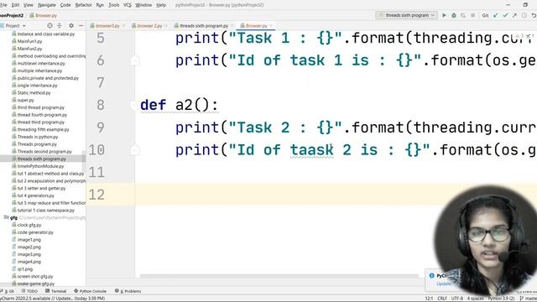
Task: Select image1.png in project tree
Action: 29,240
